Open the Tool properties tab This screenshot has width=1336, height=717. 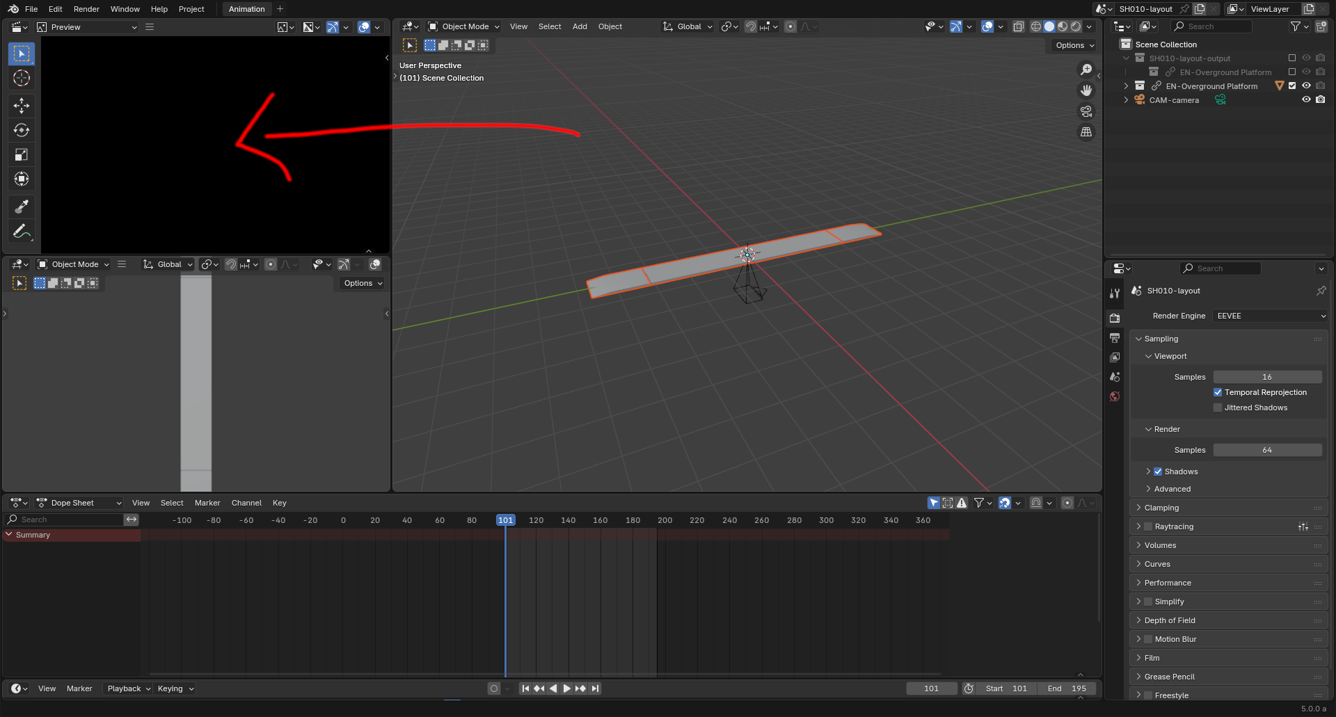click(1115, 293)
